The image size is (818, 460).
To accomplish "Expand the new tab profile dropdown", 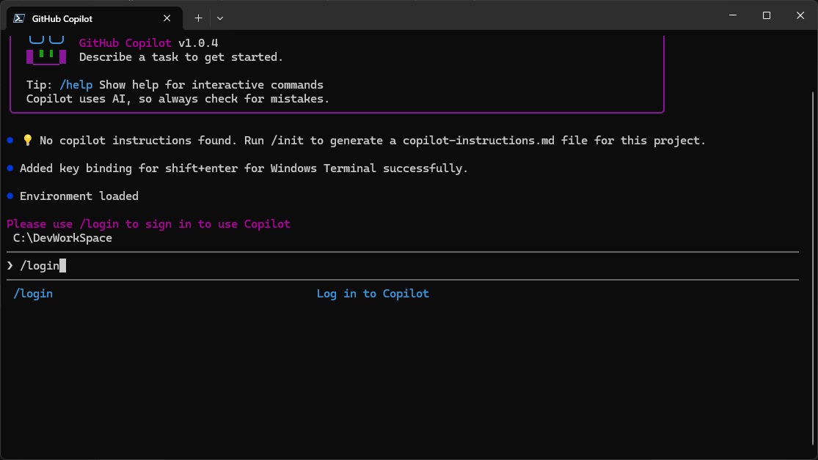I will (220, 18).
